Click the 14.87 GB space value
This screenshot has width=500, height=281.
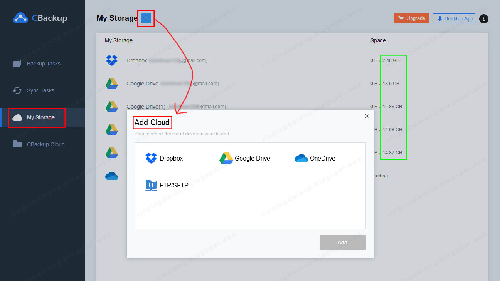pos(392,153)
